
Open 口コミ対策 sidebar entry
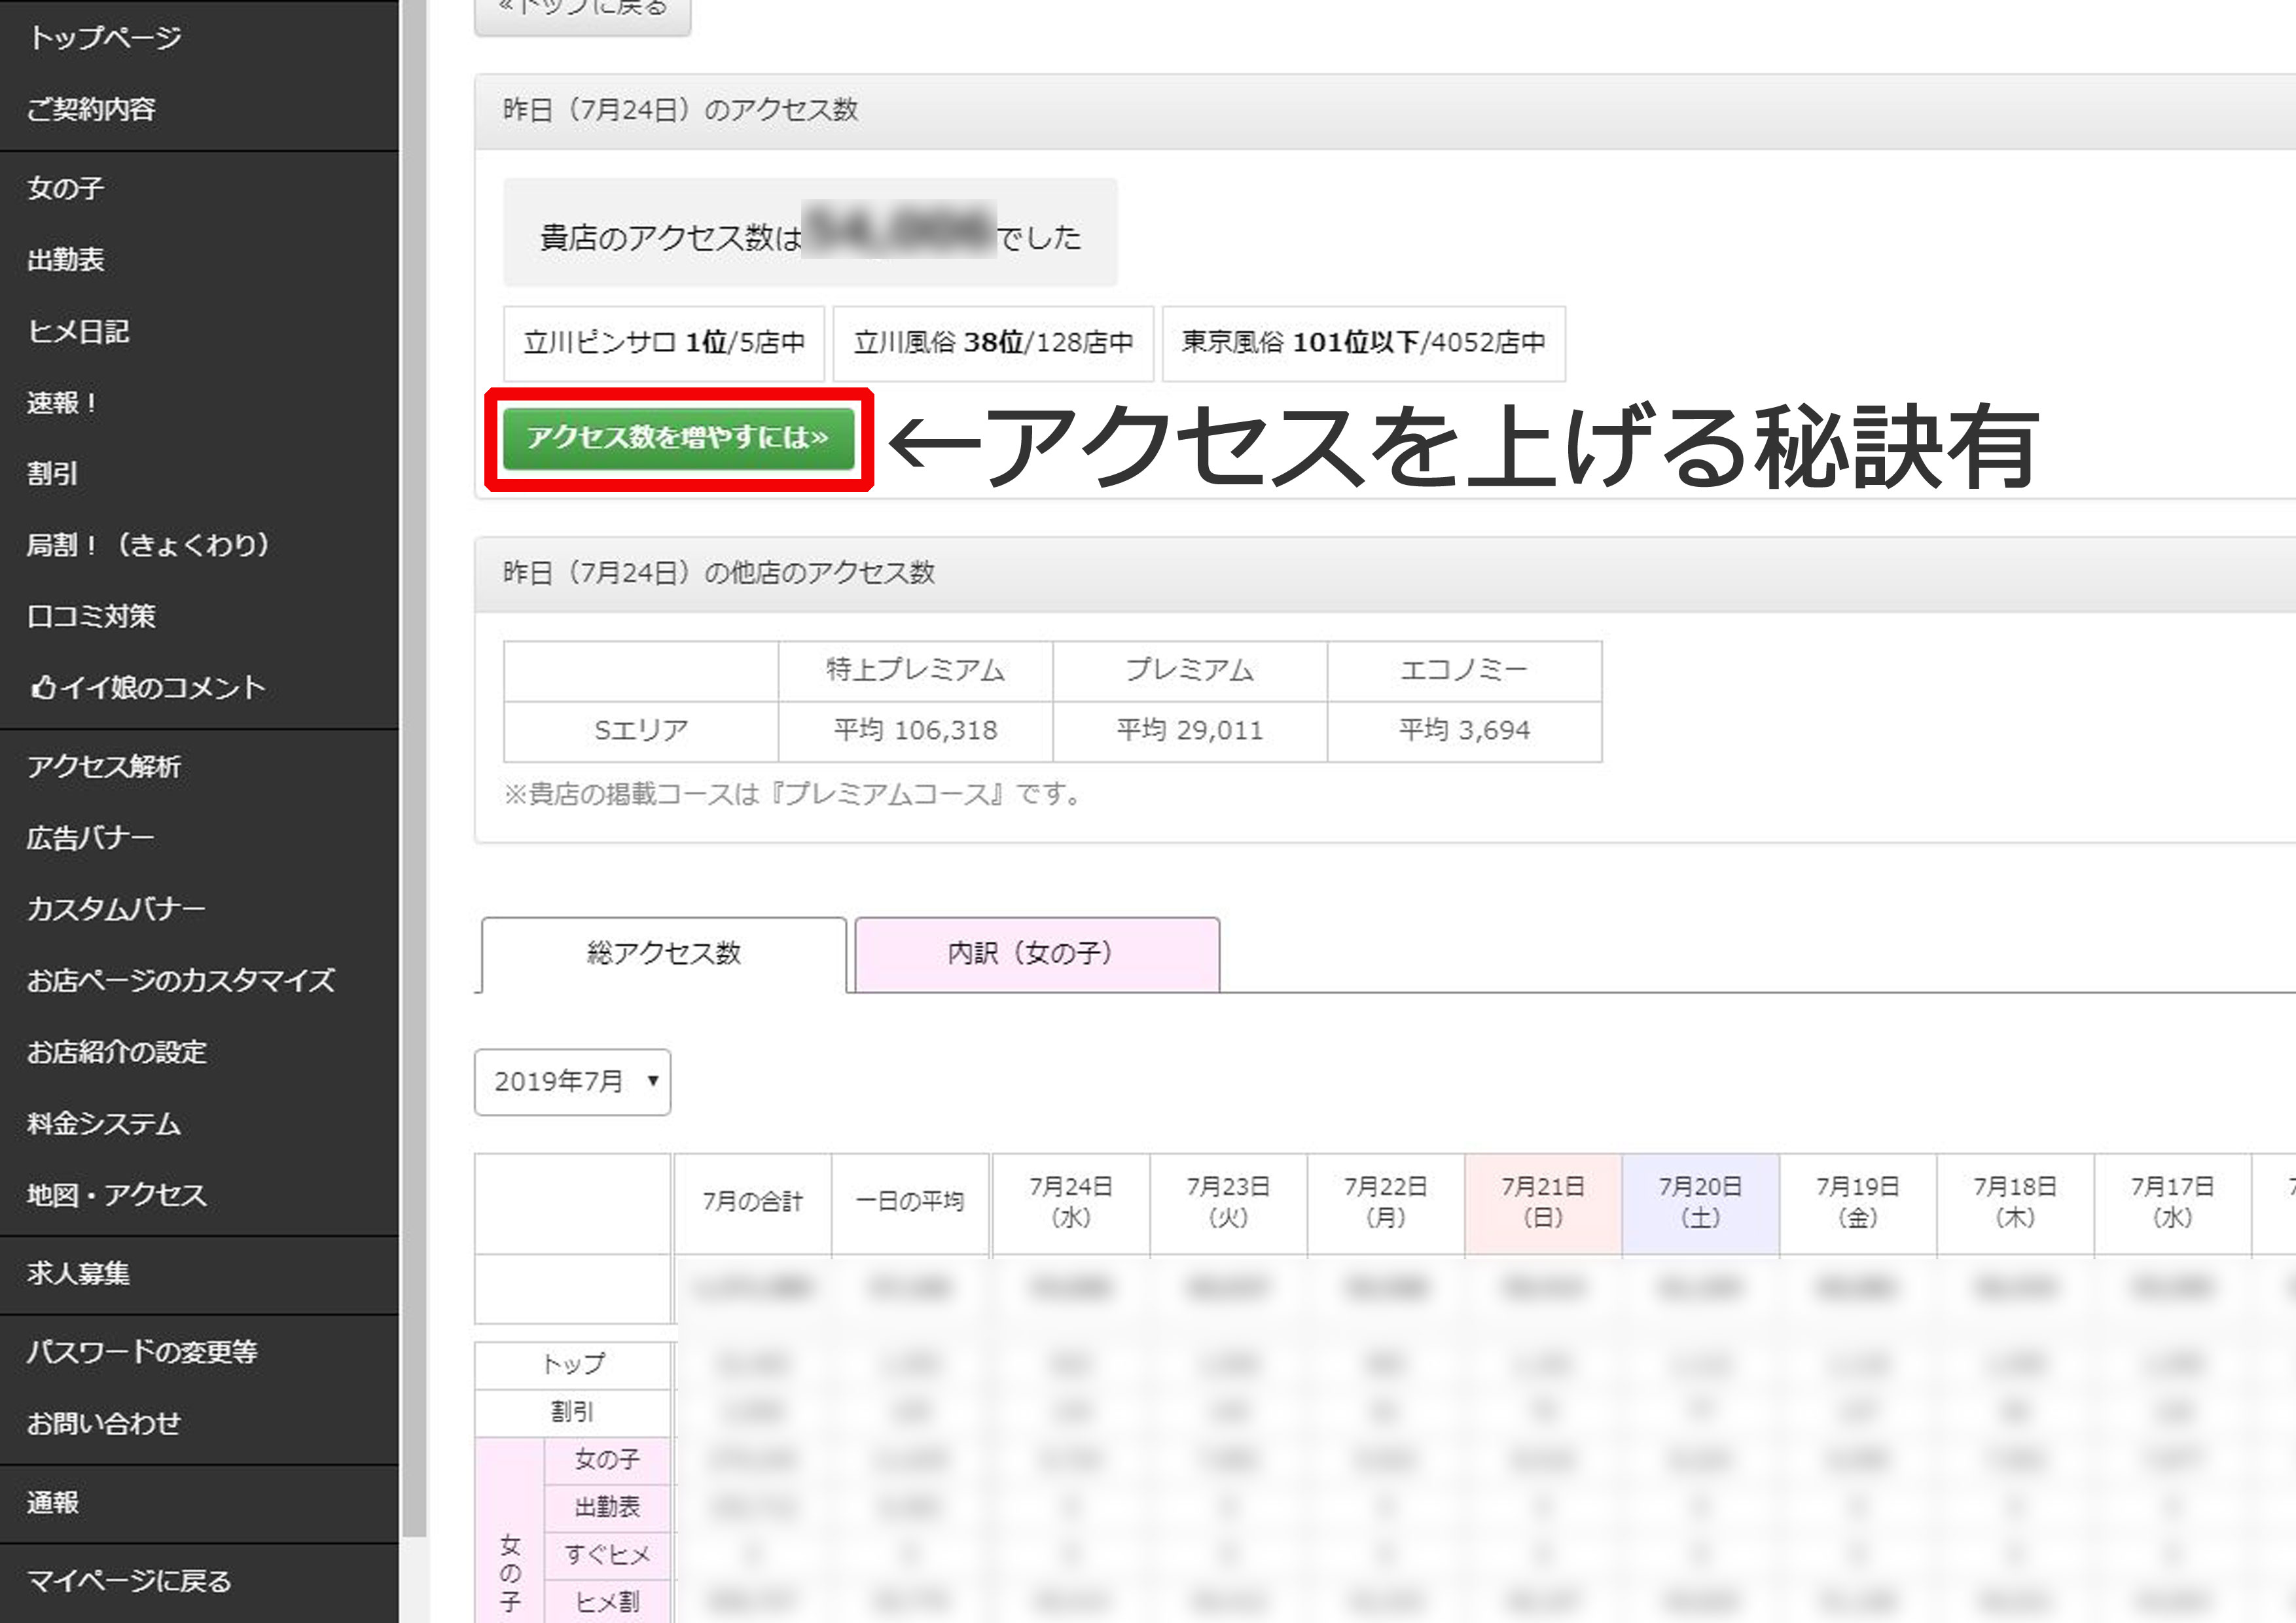[x=91, y=616]
